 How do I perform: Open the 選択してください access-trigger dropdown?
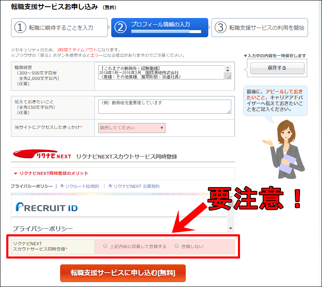pos(132,128)
